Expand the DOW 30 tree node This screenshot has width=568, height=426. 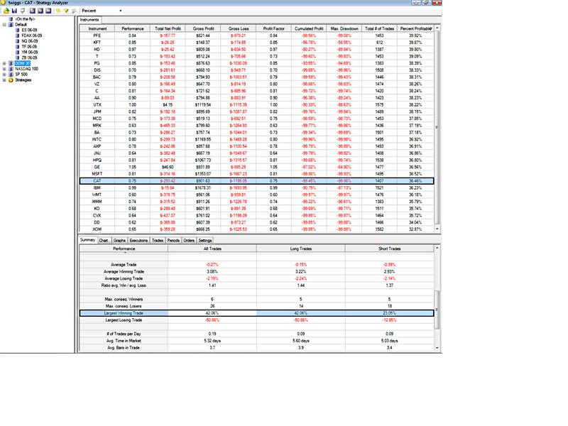(4, 63)
